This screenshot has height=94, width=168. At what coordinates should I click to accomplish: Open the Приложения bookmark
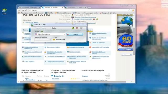[x=25, y=13]
